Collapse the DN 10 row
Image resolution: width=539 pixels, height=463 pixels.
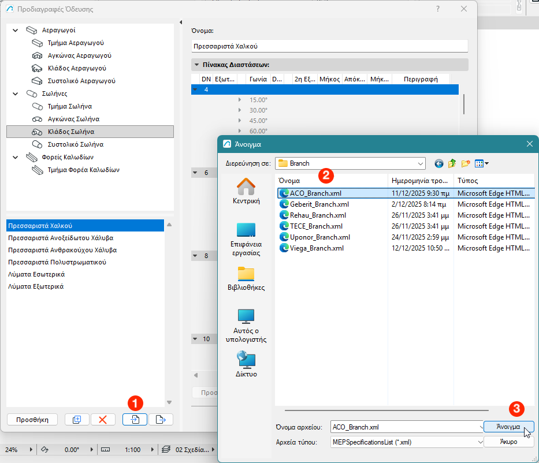(195, 339)
